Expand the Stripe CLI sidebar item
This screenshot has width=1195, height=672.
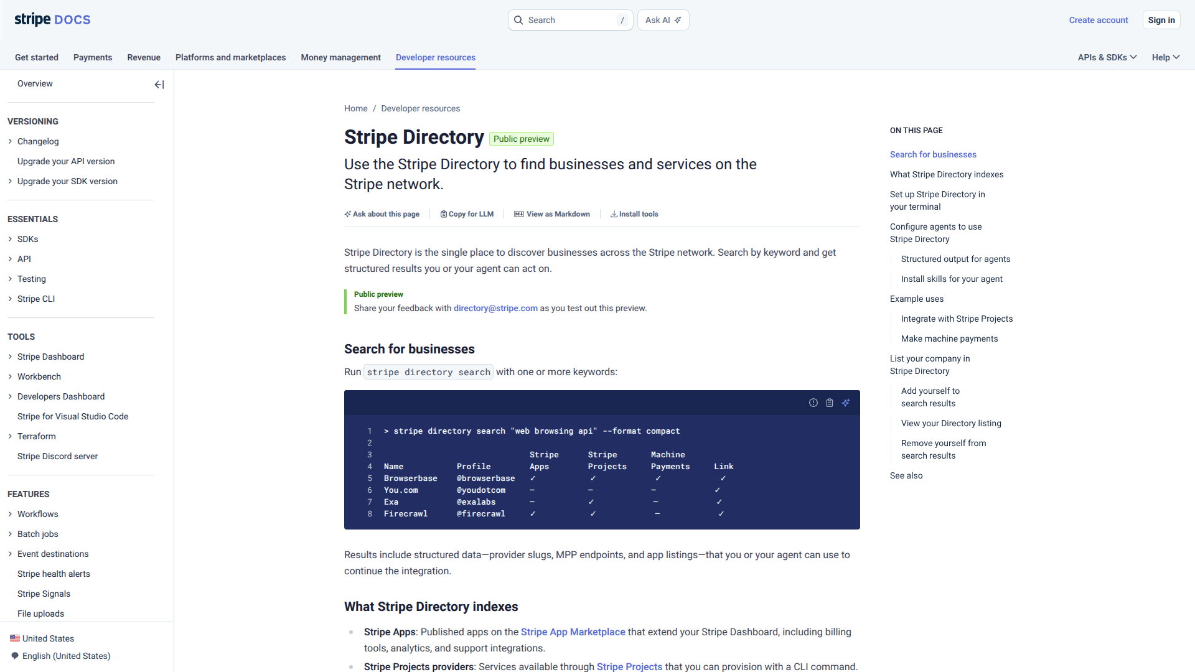pyautogui.click(x=10, y=299)
